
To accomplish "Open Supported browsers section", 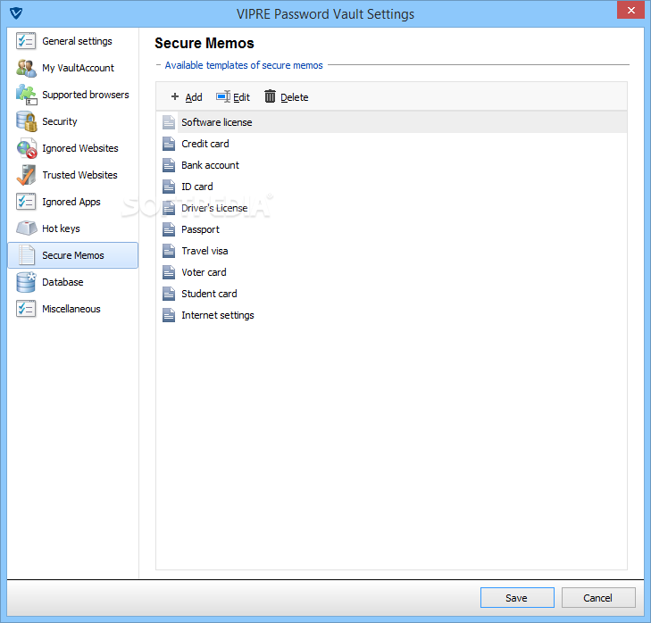I will (x=73, y=95).
